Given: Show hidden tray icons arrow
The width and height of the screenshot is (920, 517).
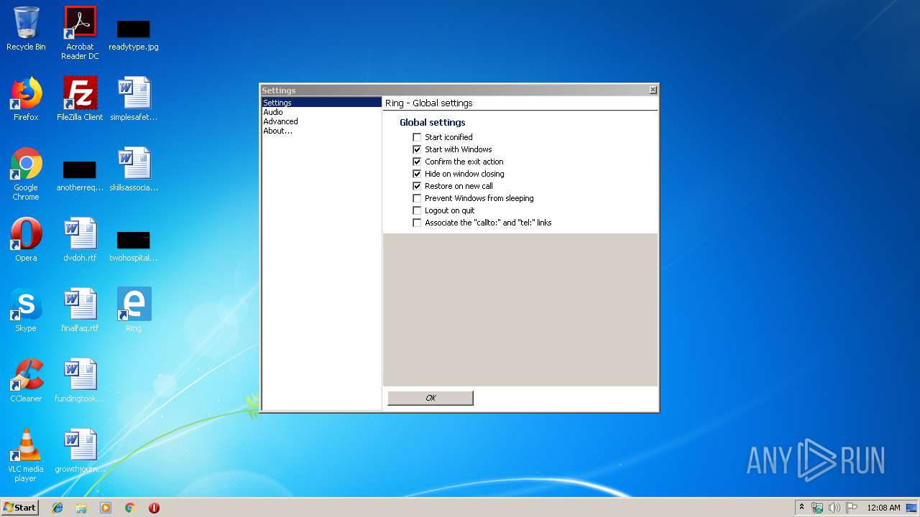Looking at the screenshot, I should click(802, 507).
